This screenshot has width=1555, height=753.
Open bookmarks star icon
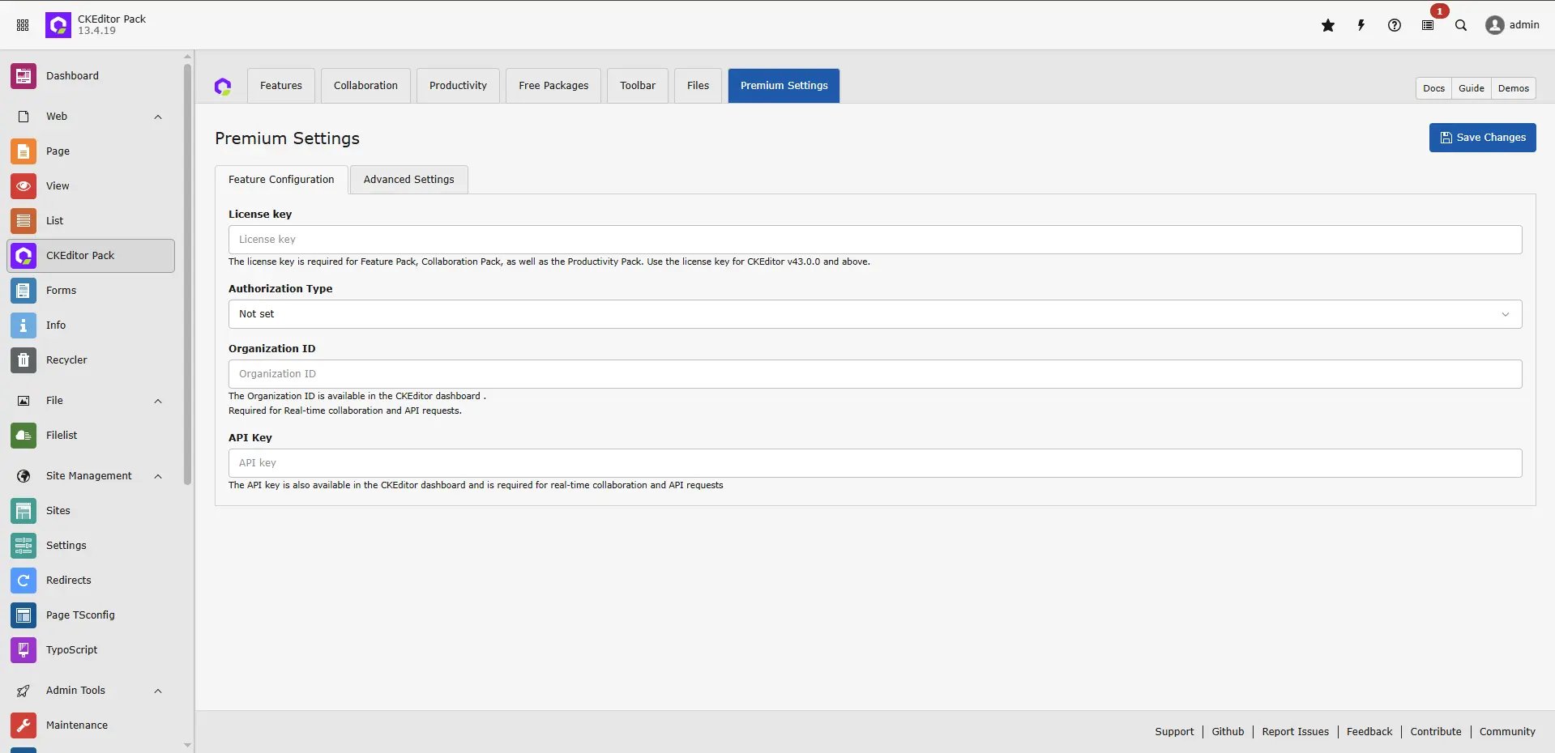point(1328,25)
